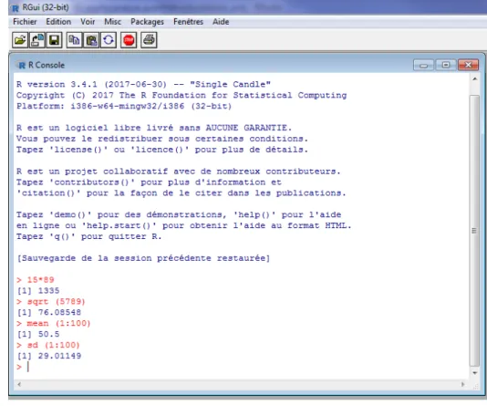Click the Print icon in toolbar
487x406 pixels.
[149, 40]
